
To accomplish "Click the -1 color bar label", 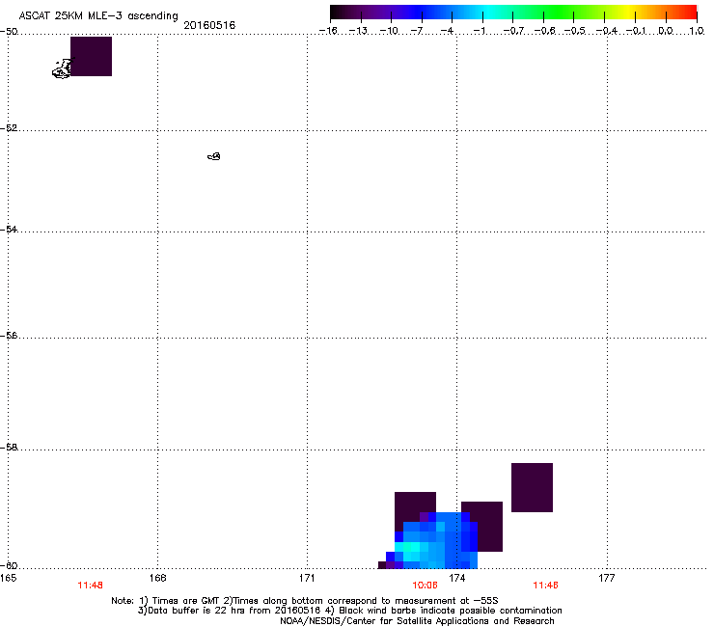I will (x=479, y=31).
